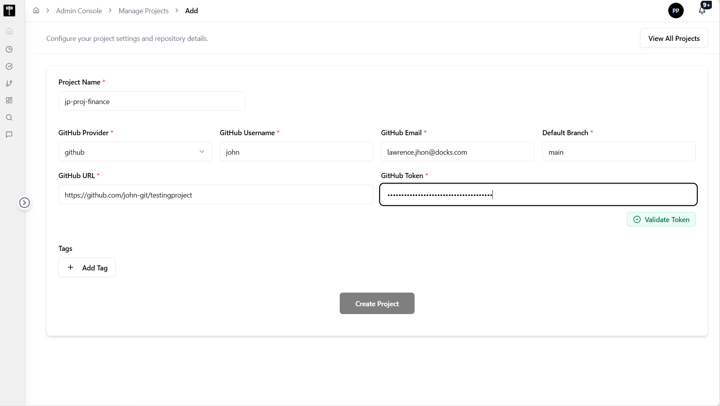Open the chat message sidebar icon
This screenshot has width=720, height=406.
pos(9,135)
